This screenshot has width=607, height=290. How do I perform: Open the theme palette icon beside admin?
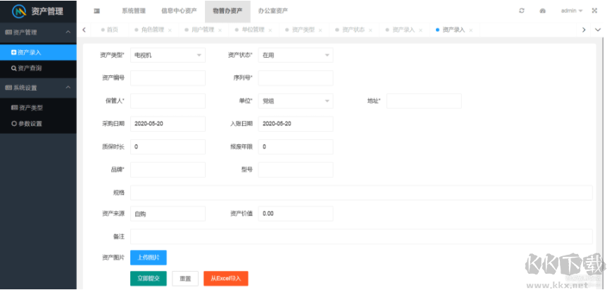pyautogui.click(x=542, y=11)
